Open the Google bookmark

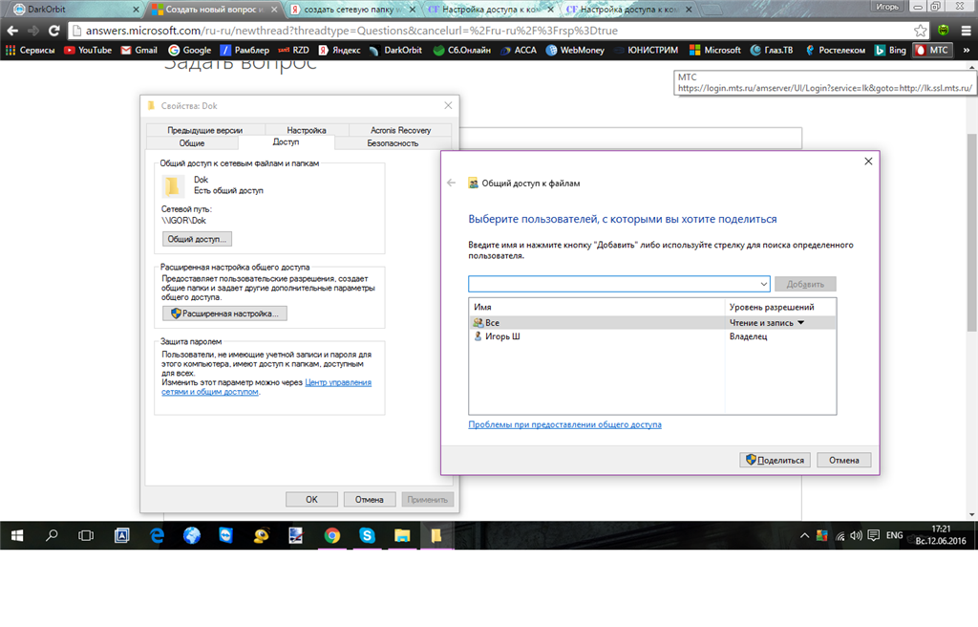coord(190,50)
